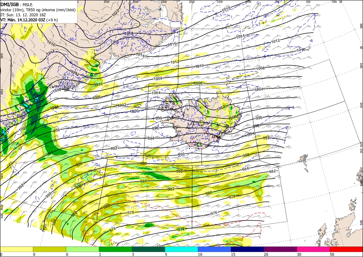The height and width of the screenshot is (257, 363).
Task: Click the 'VT: Mán. 14.12.2020 03Z (+9 h)' line
Action: 29,20
